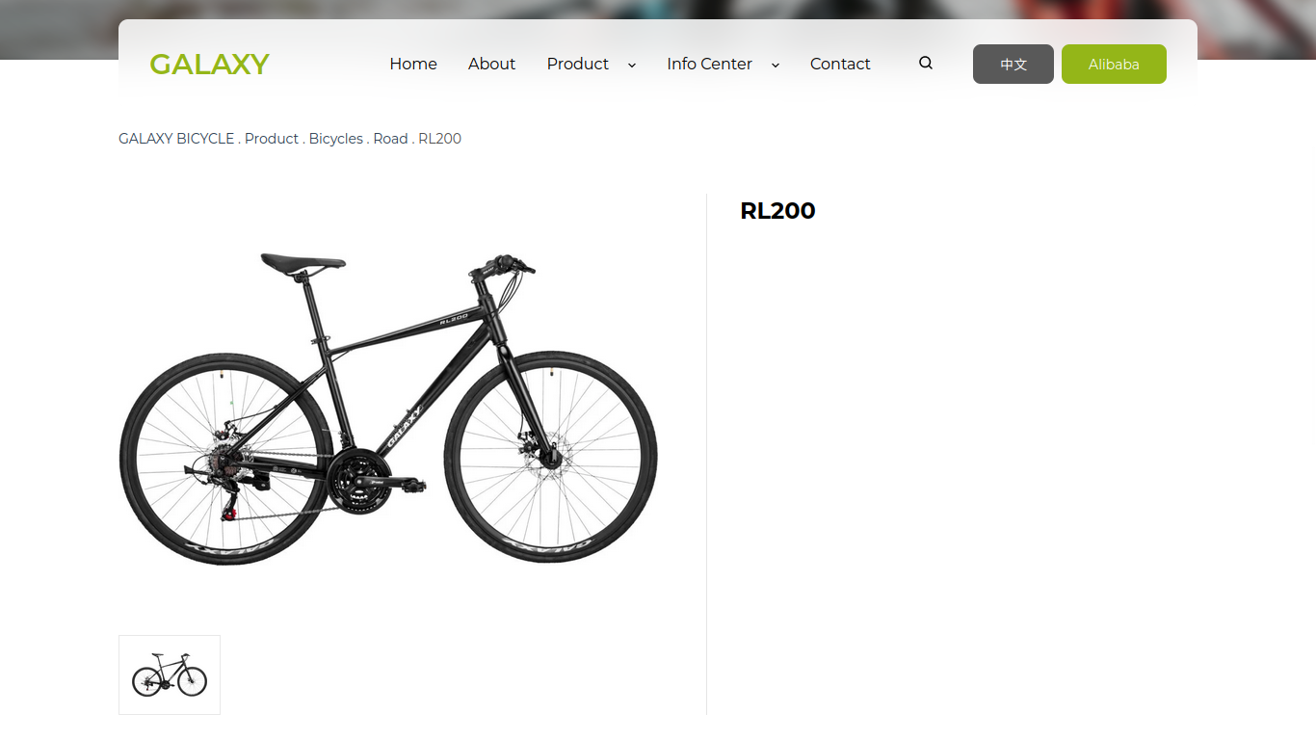
Task: Open the search magnifier icon
Action: click(926, 64)
